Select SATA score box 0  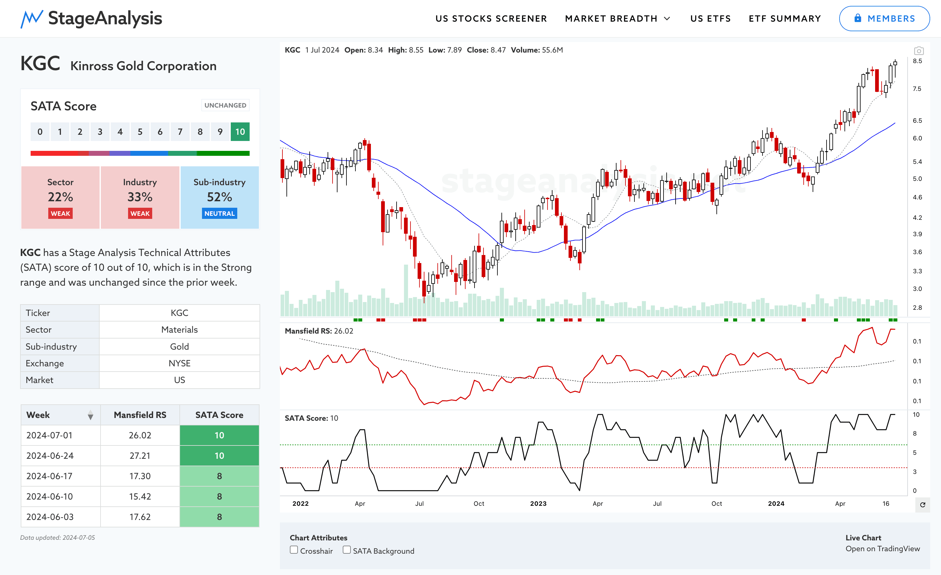click(40, 132)
